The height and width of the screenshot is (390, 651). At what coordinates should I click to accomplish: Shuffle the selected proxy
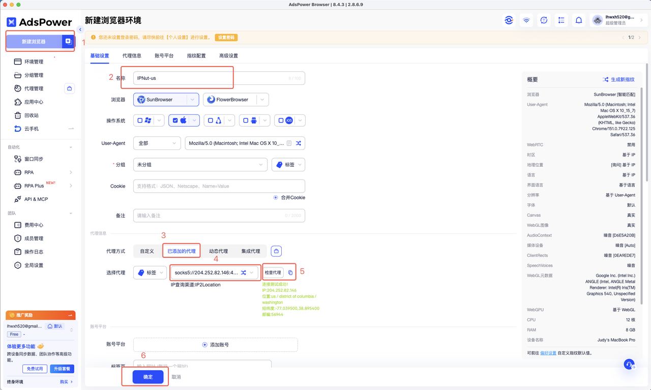[x=244, y=273]
